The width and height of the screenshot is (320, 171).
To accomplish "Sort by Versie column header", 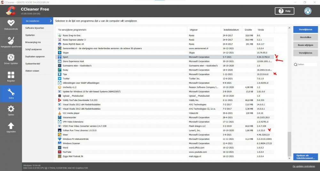I will (x=264, y=30).
